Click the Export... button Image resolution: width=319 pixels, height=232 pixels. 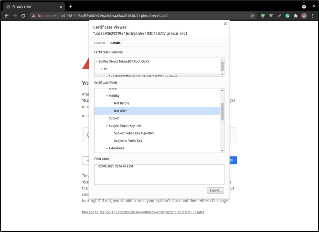[x=215, y=190]
